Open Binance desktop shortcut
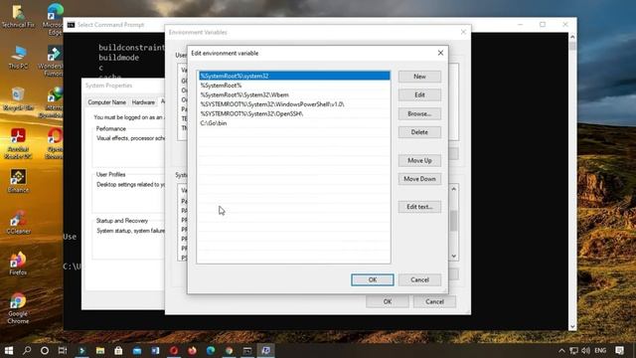 (x=18, y=181)
